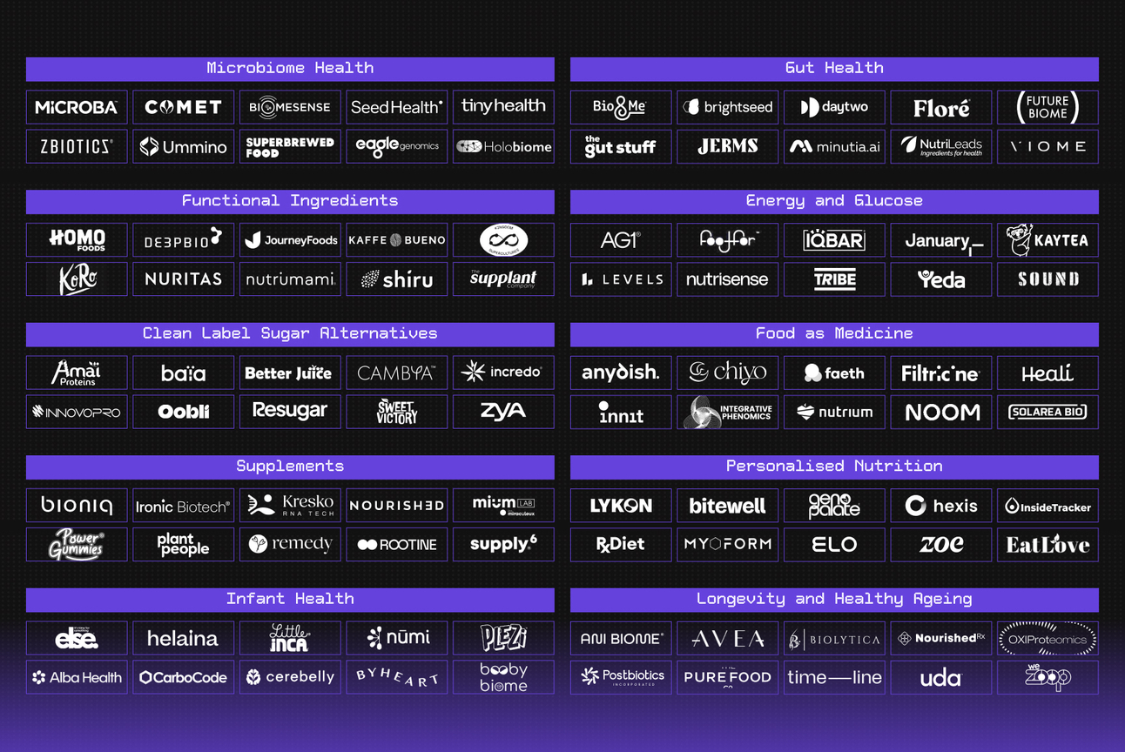Open the helaina logo link
Image resolution: width=1125 pixels, height=752 pixels.
pos(183,638)
